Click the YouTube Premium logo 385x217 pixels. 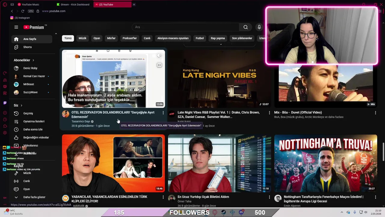tap(34, 27)
